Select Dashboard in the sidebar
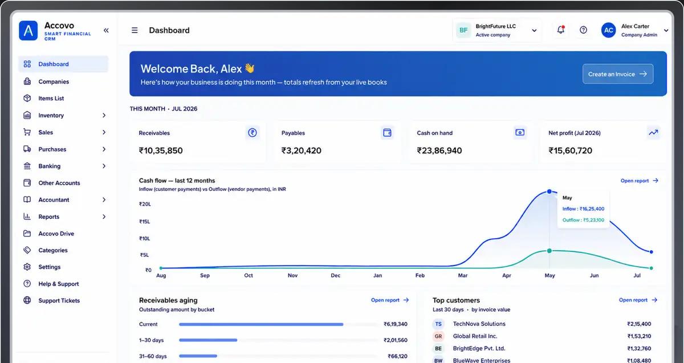 (x=63, y=64)
